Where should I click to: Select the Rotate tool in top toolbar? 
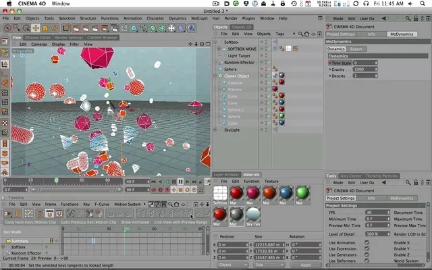tap(55, 28)
